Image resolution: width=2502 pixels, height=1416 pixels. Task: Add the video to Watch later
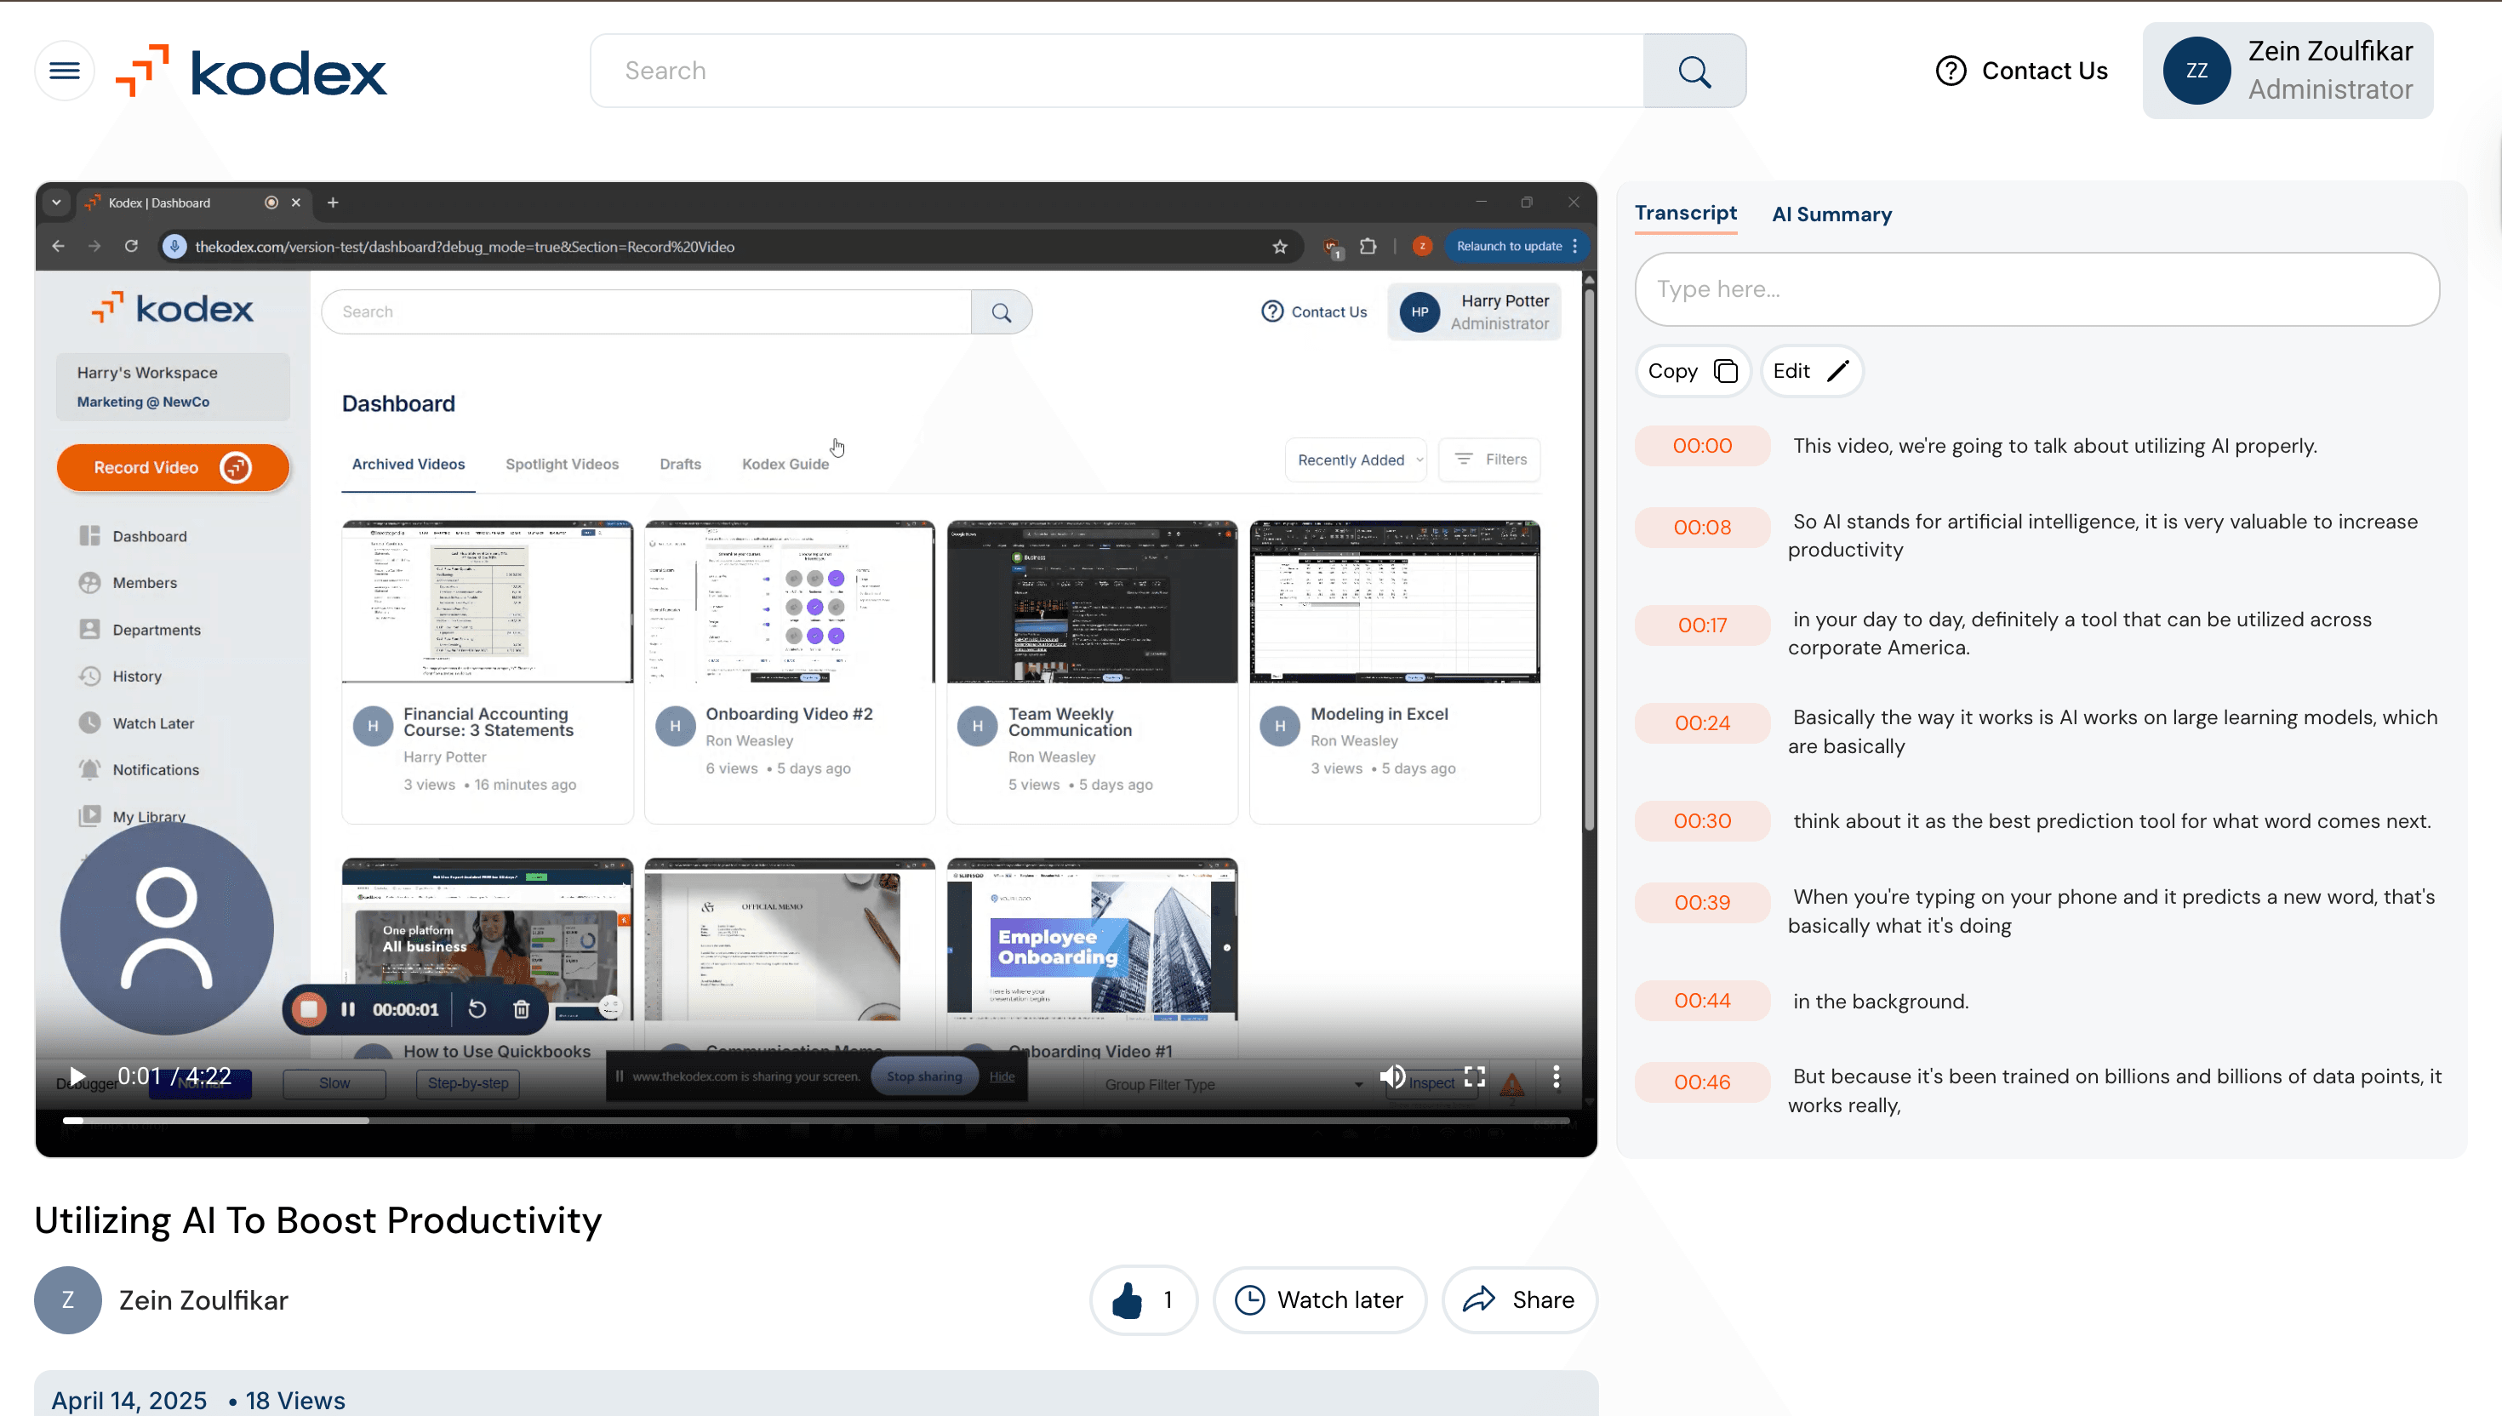click(x=1318, y=1300)
